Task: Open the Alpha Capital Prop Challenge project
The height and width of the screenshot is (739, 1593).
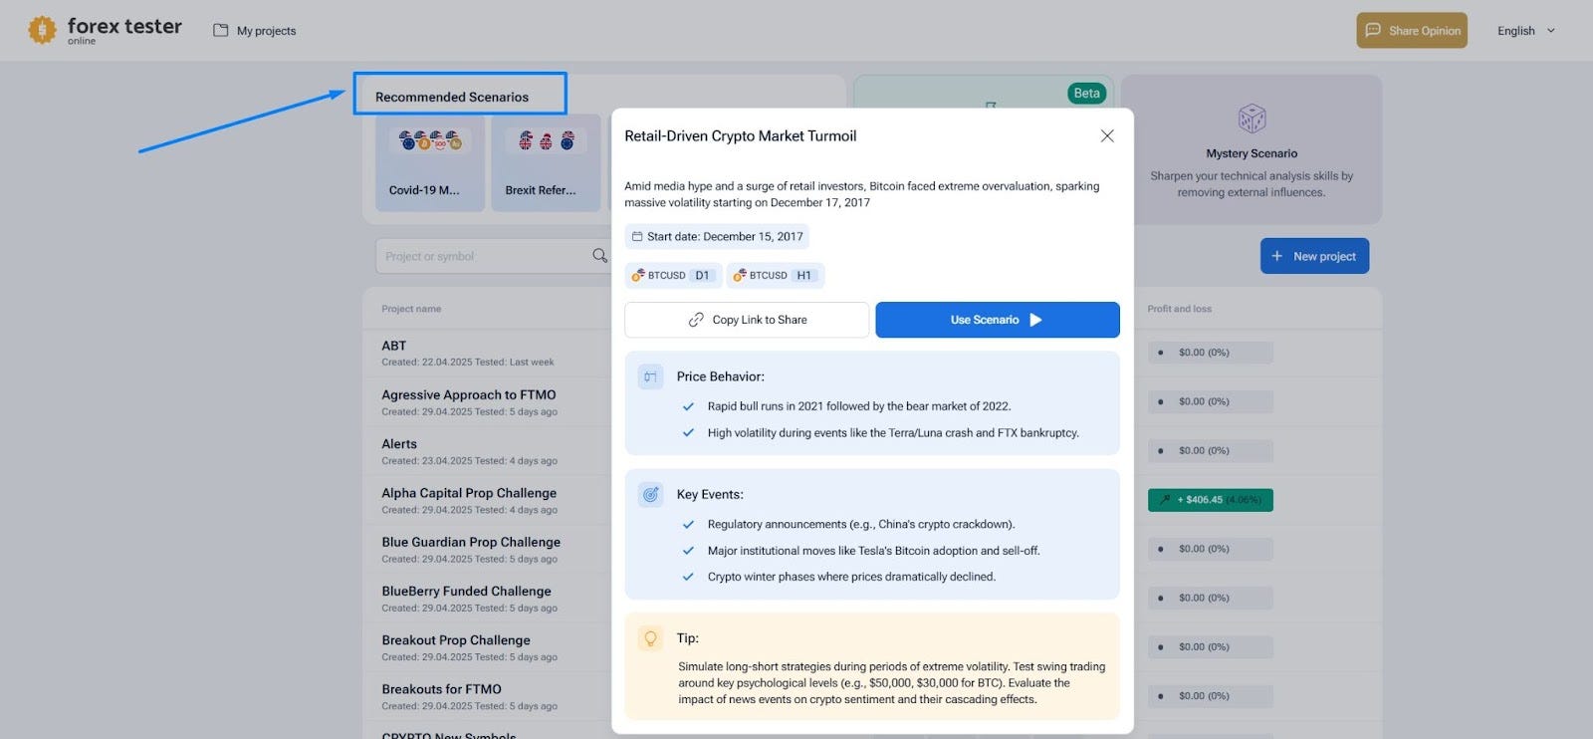Action: pos(469,493)
